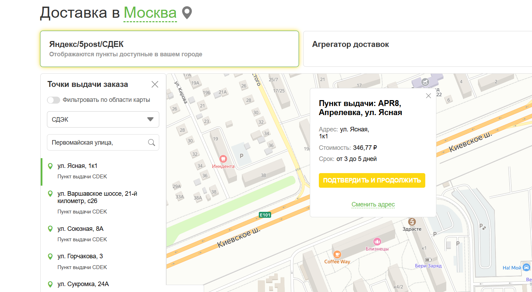Click Киевское ш. label lower on map
This screenshot has height=292, width=532.
[239, 238]
